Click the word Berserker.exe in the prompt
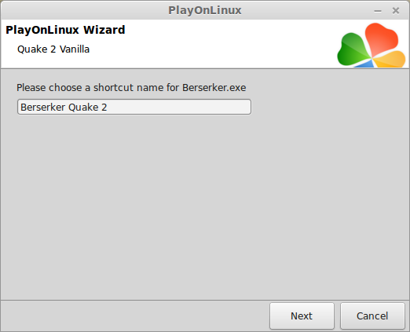The width and height of the screenshot is (410, 332). pyautogui.click(x=214, y=88)
